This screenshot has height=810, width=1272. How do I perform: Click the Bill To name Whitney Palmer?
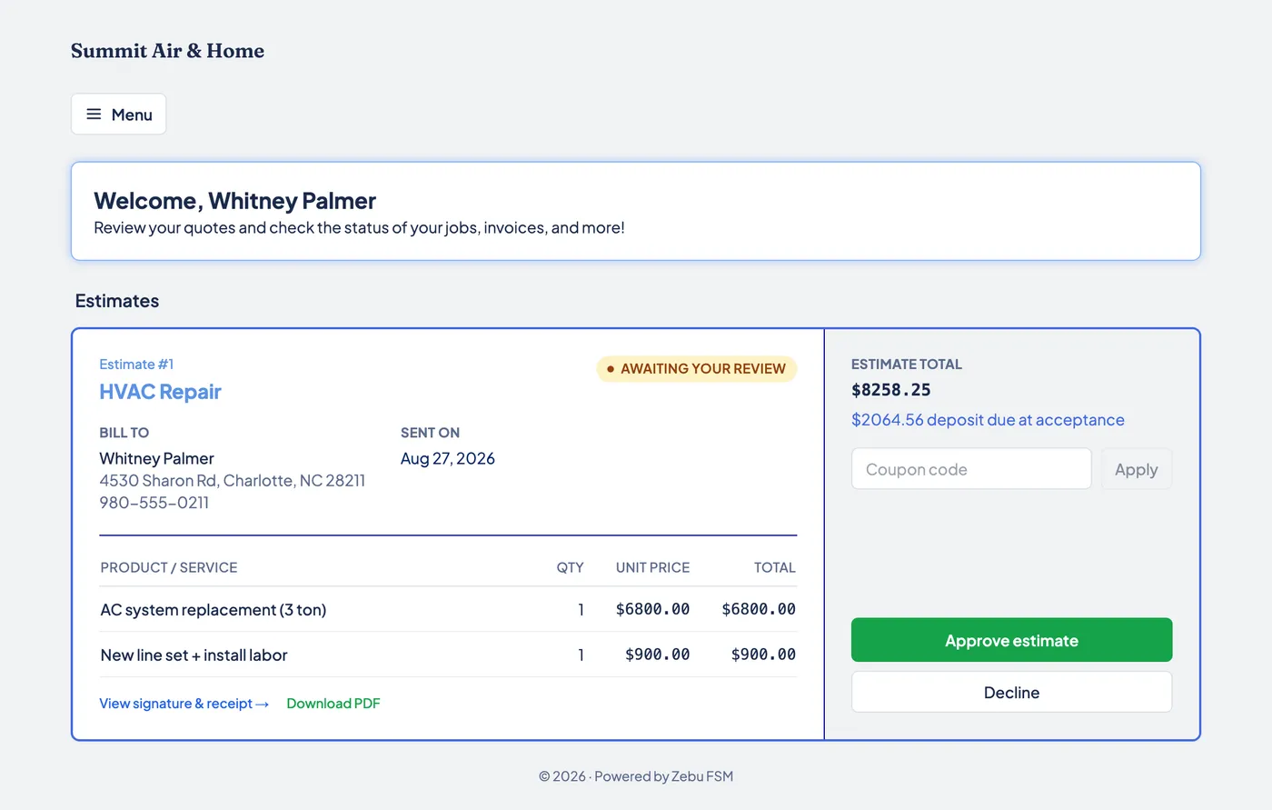coord(157,458)
